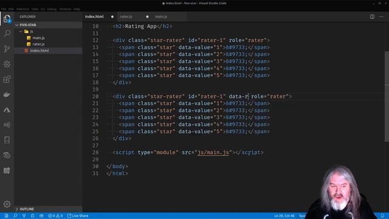The height and width of the screenshot is (219, 389).
Task: Click the file icon in status bar
Action: pos(6,216)
